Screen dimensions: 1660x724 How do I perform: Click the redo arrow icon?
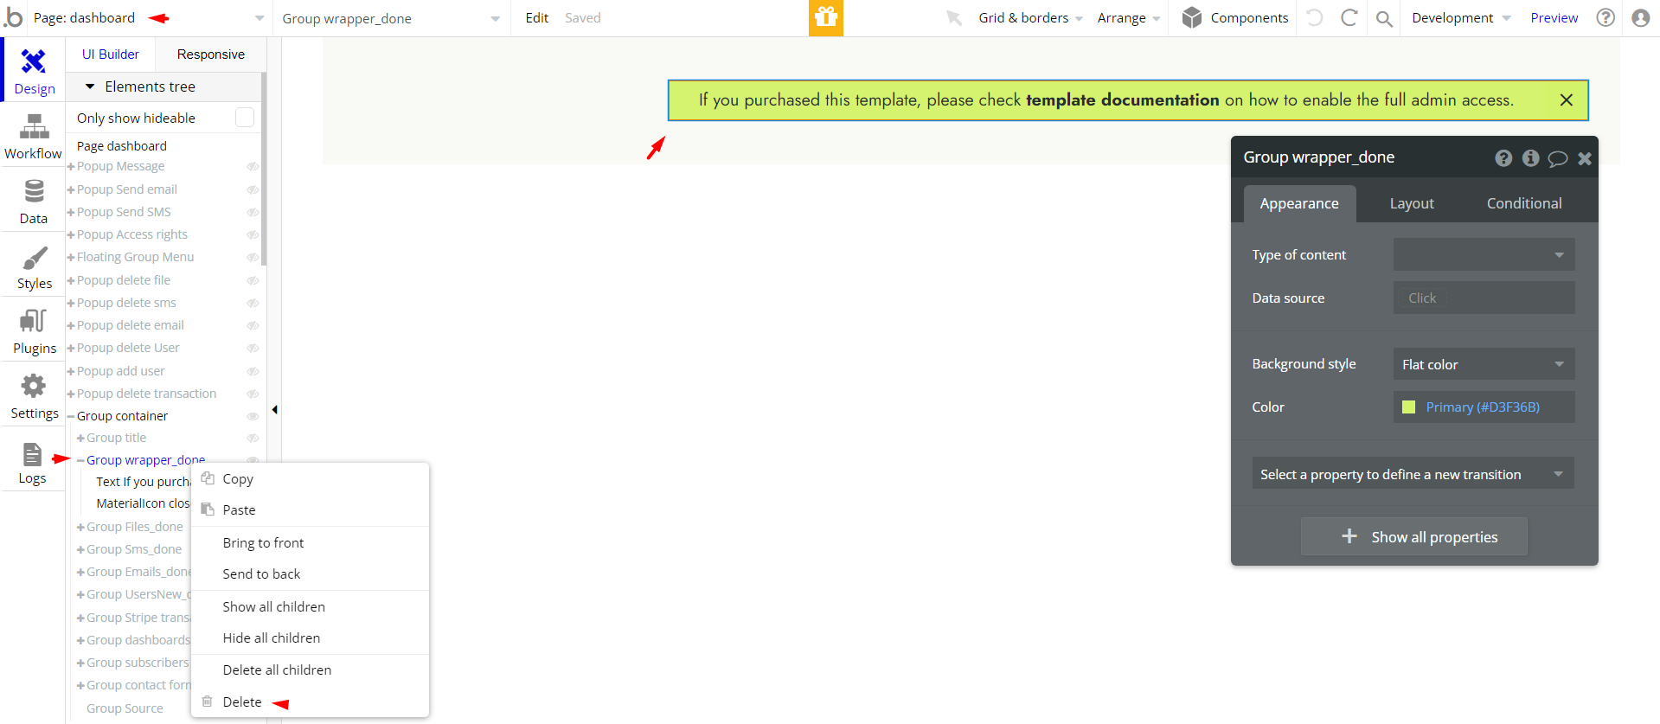point(1349,17)
